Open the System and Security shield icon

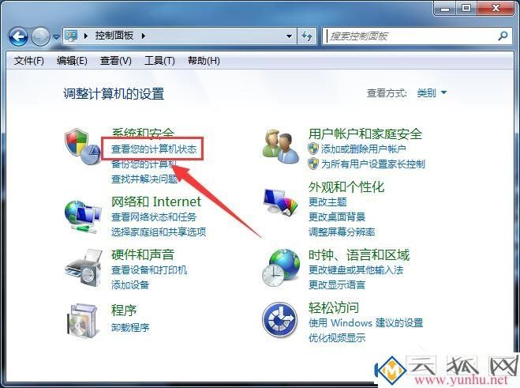point(83,146)
